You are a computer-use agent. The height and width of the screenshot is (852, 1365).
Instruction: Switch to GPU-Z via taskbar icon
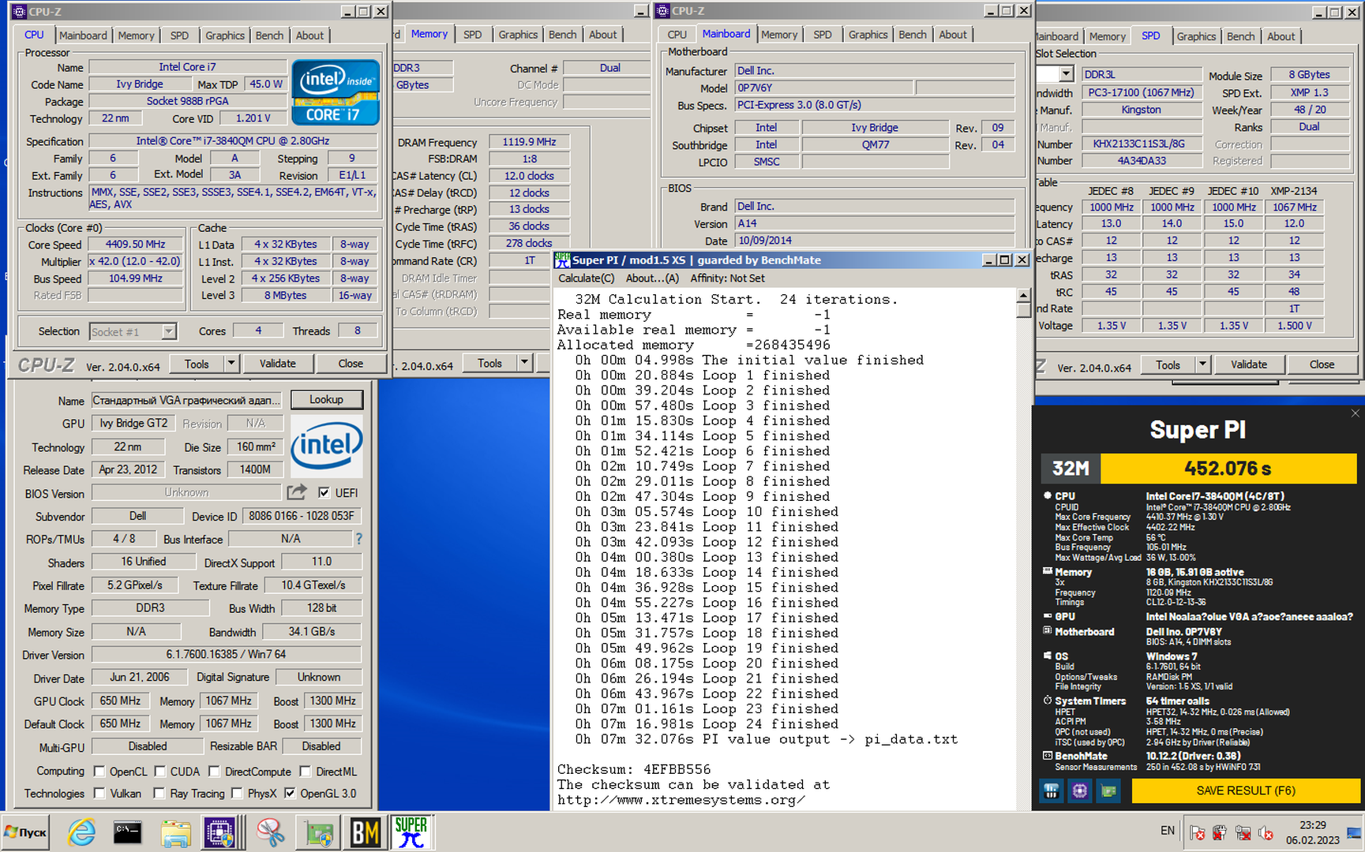pyautogui.click(x=320, y=833)
